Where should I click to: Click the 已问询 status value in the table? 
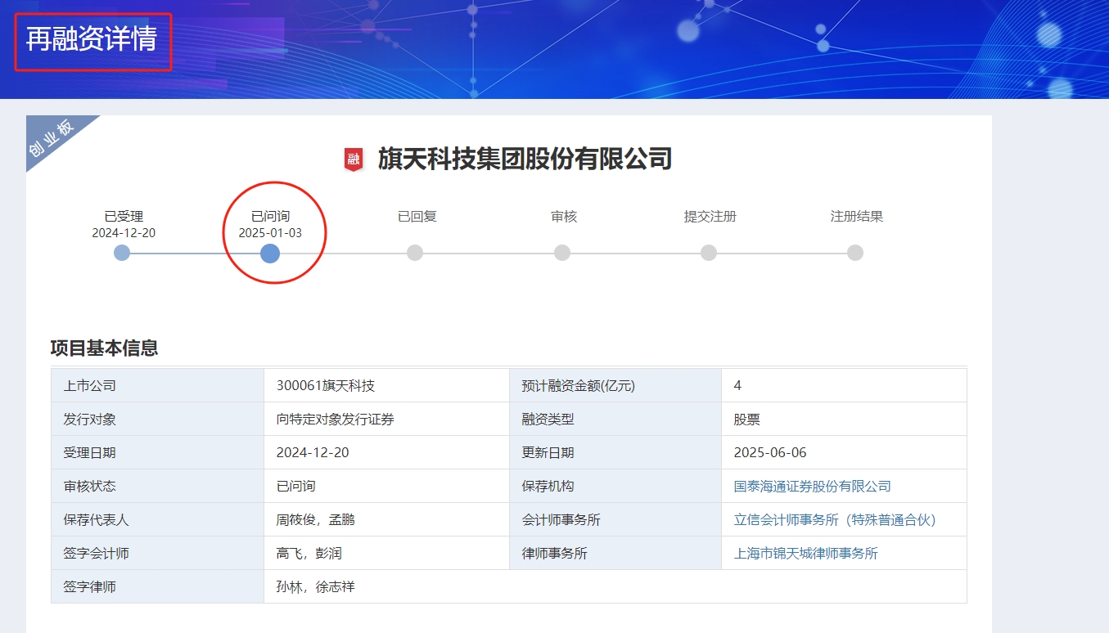pyautogui.click(x=296, y=487)
